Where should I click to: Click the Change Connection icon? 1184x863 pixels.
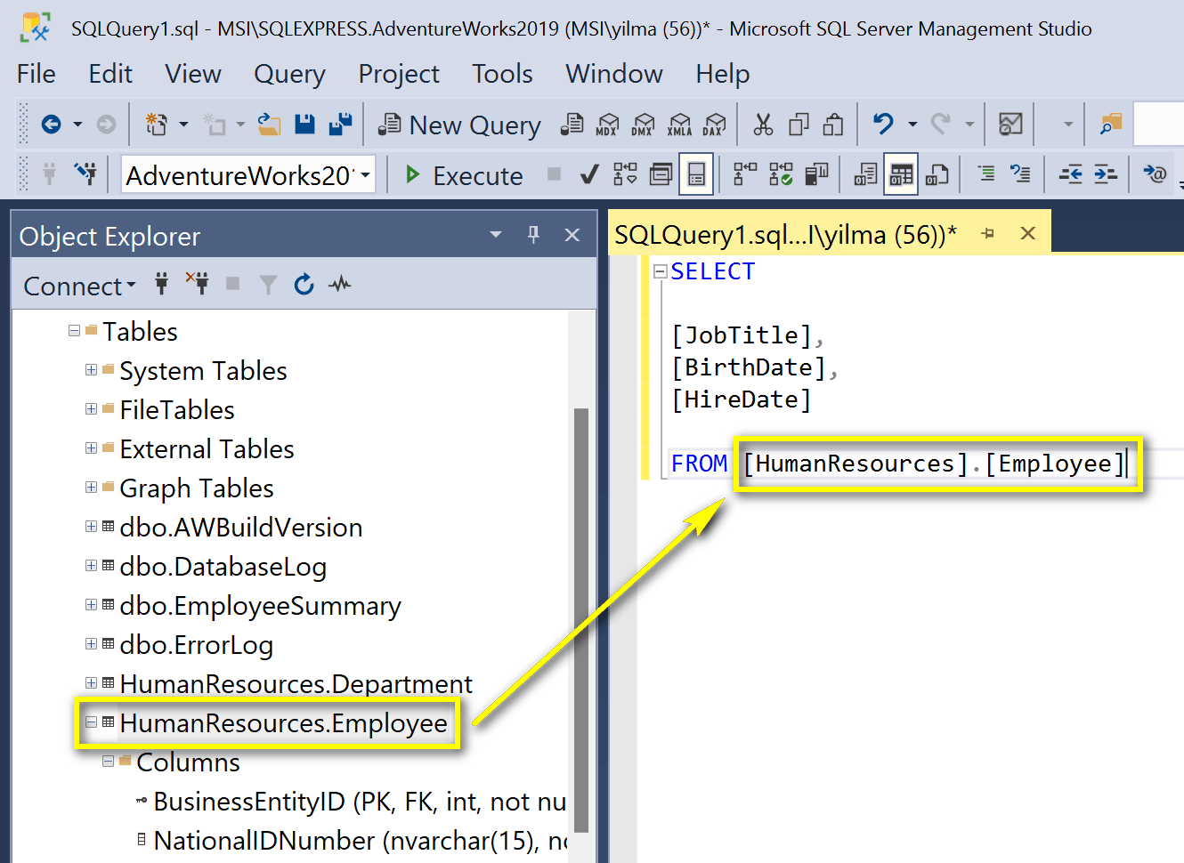click(85, 173)
